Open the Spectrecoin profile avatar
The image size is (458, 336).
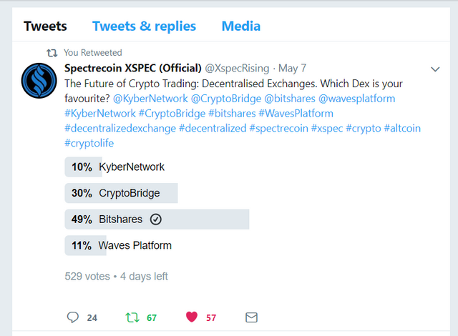coord(39,81)
